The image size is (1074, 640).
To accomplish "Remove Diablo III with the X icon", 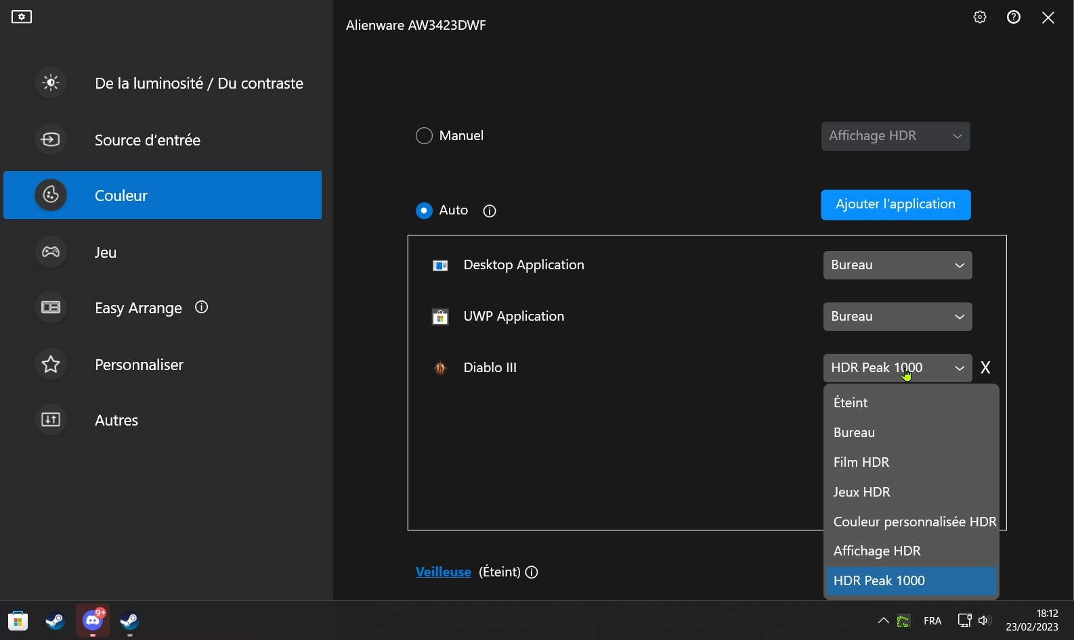I will 985,367.
